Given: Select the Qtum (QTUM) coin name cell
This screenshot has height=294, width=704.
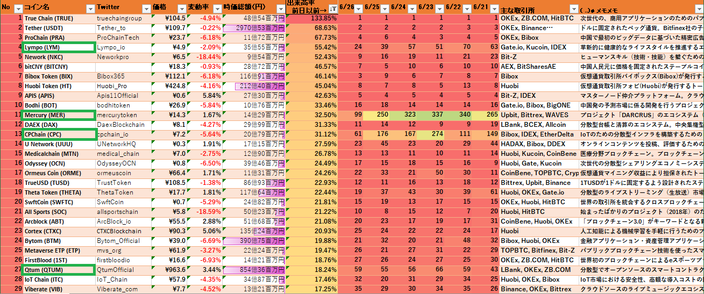Looking at the screenshot, I should pos(59,270).
